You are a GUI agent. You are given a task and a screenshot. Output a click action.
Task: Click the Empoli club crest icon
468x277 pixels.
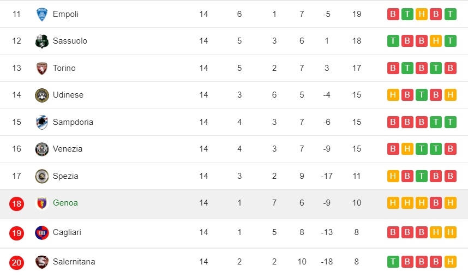tap(42, 14)
